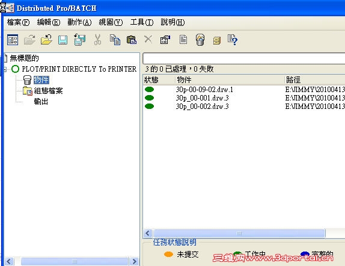Image resolution: width=345 pixels, height=266 pixels.
Task: Click left arrow of tree panel scrollbar
Action: click(9, 262)
